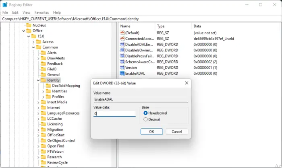The width and height of the screenshot is (282, 168).
Task: Open the Edit menu
Action: (15, 12)
